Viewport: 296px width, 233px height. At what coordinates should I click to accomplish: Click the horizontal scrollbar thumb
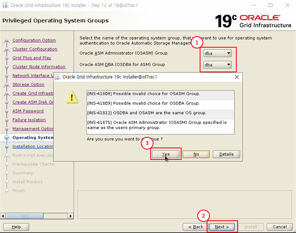(25, 216)
